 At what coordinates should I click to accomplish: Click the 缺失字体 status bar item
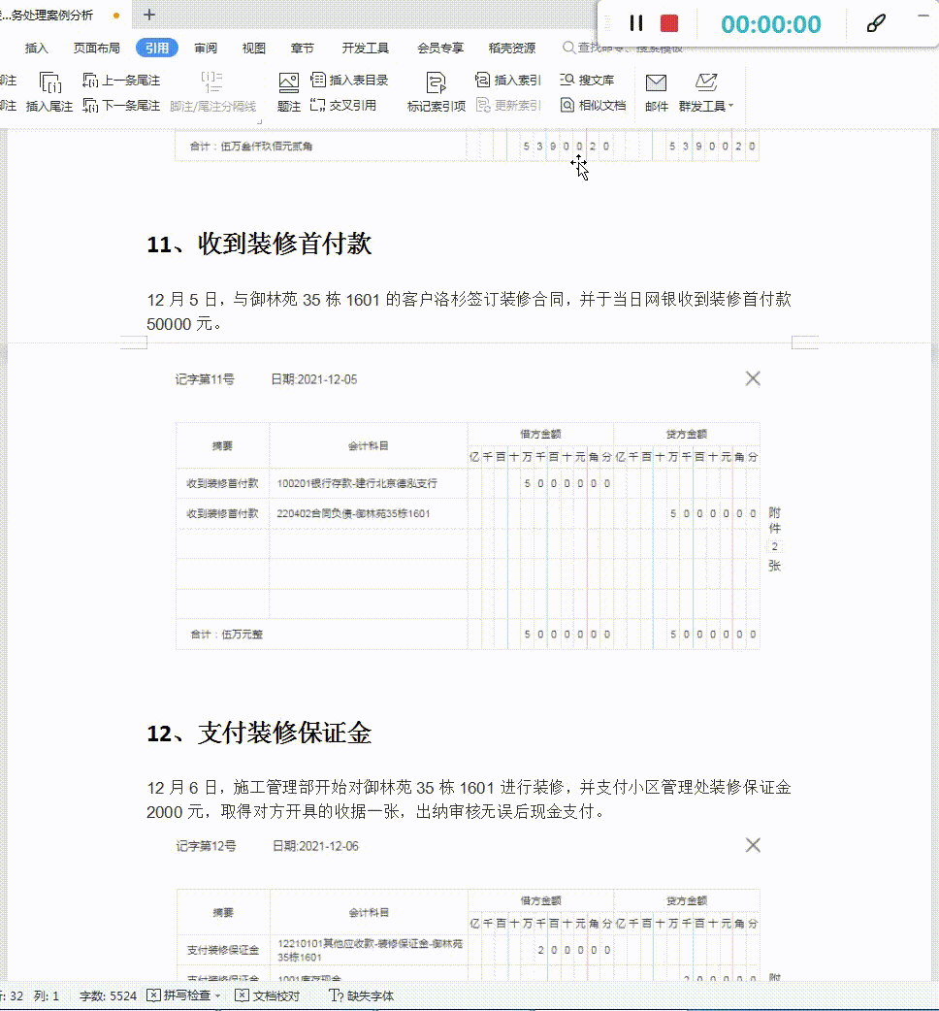[364, 995]
